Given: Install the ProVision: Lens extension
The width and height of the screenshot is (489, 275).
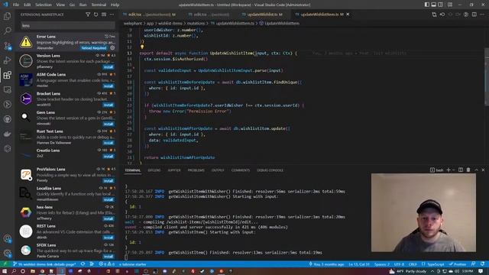Looking at the screenshot, I should pyautogui.click(x=108, y=181).
